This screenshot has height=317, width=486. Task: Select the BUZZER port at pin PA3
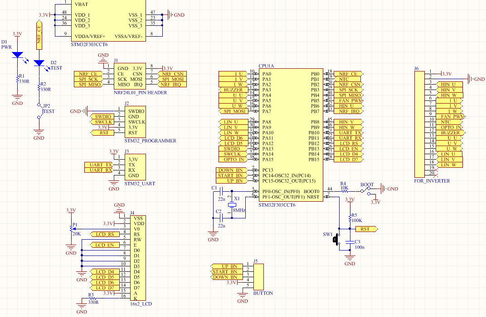pos(233,90)
